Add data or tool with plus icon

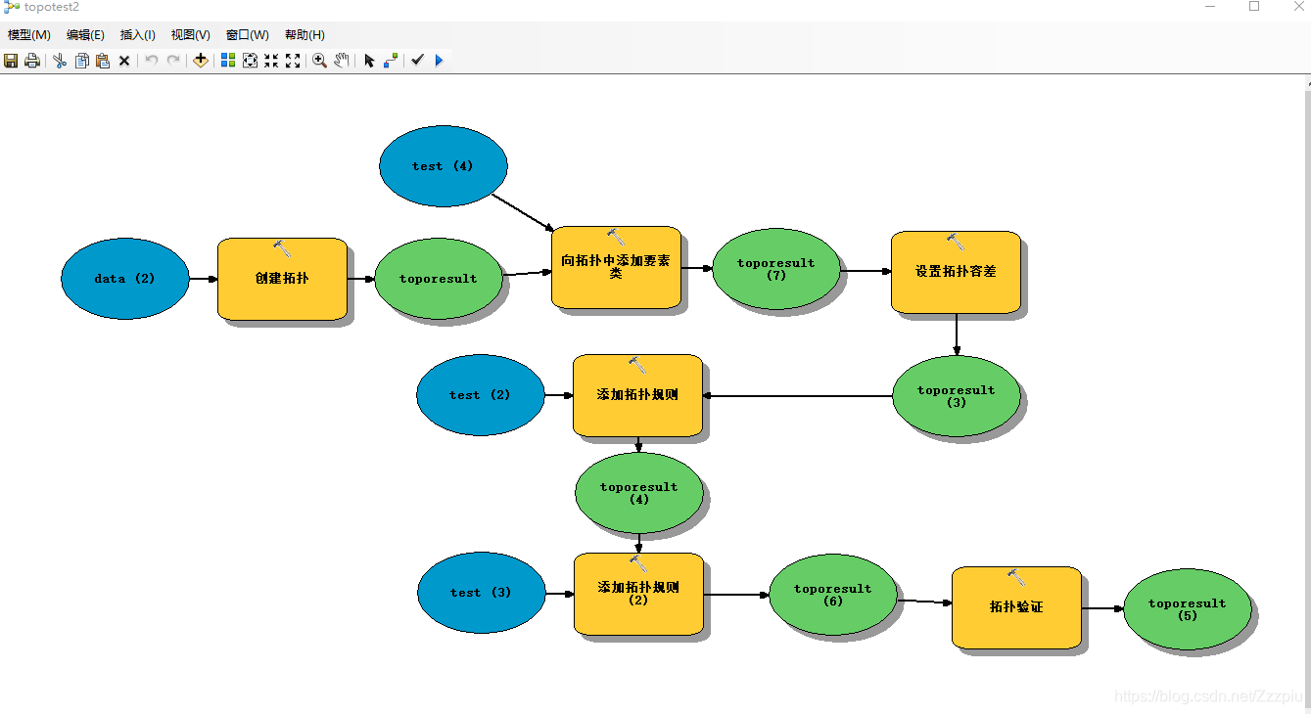coord(201,61)
